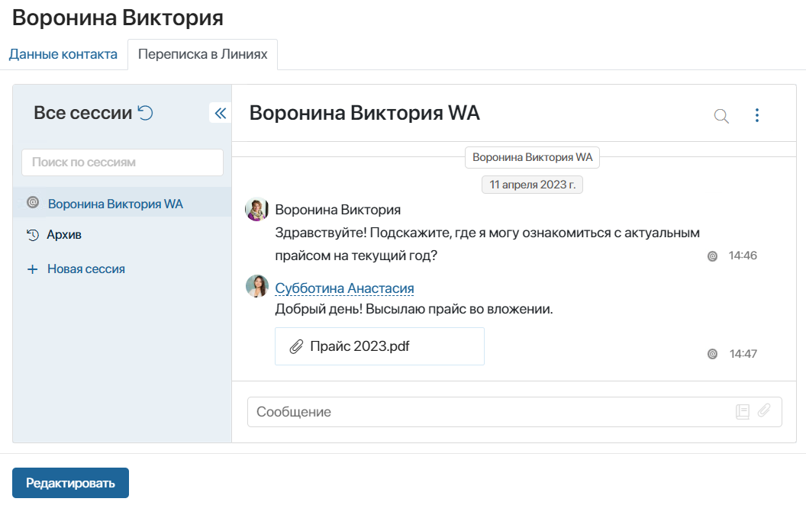The image size is (806, 505).
Task: Click the 14:47 timestamp
Action: point(743,353)
